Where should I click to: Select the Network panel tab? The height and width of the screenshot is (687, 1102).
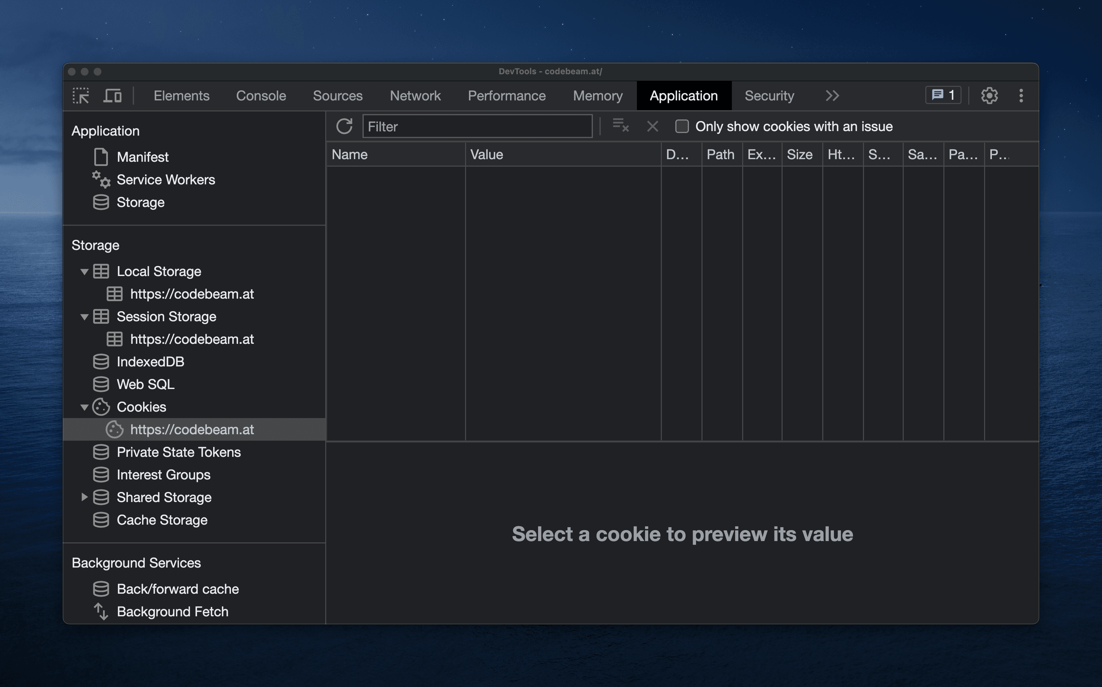pyautogui.click(x=414, y=94)
